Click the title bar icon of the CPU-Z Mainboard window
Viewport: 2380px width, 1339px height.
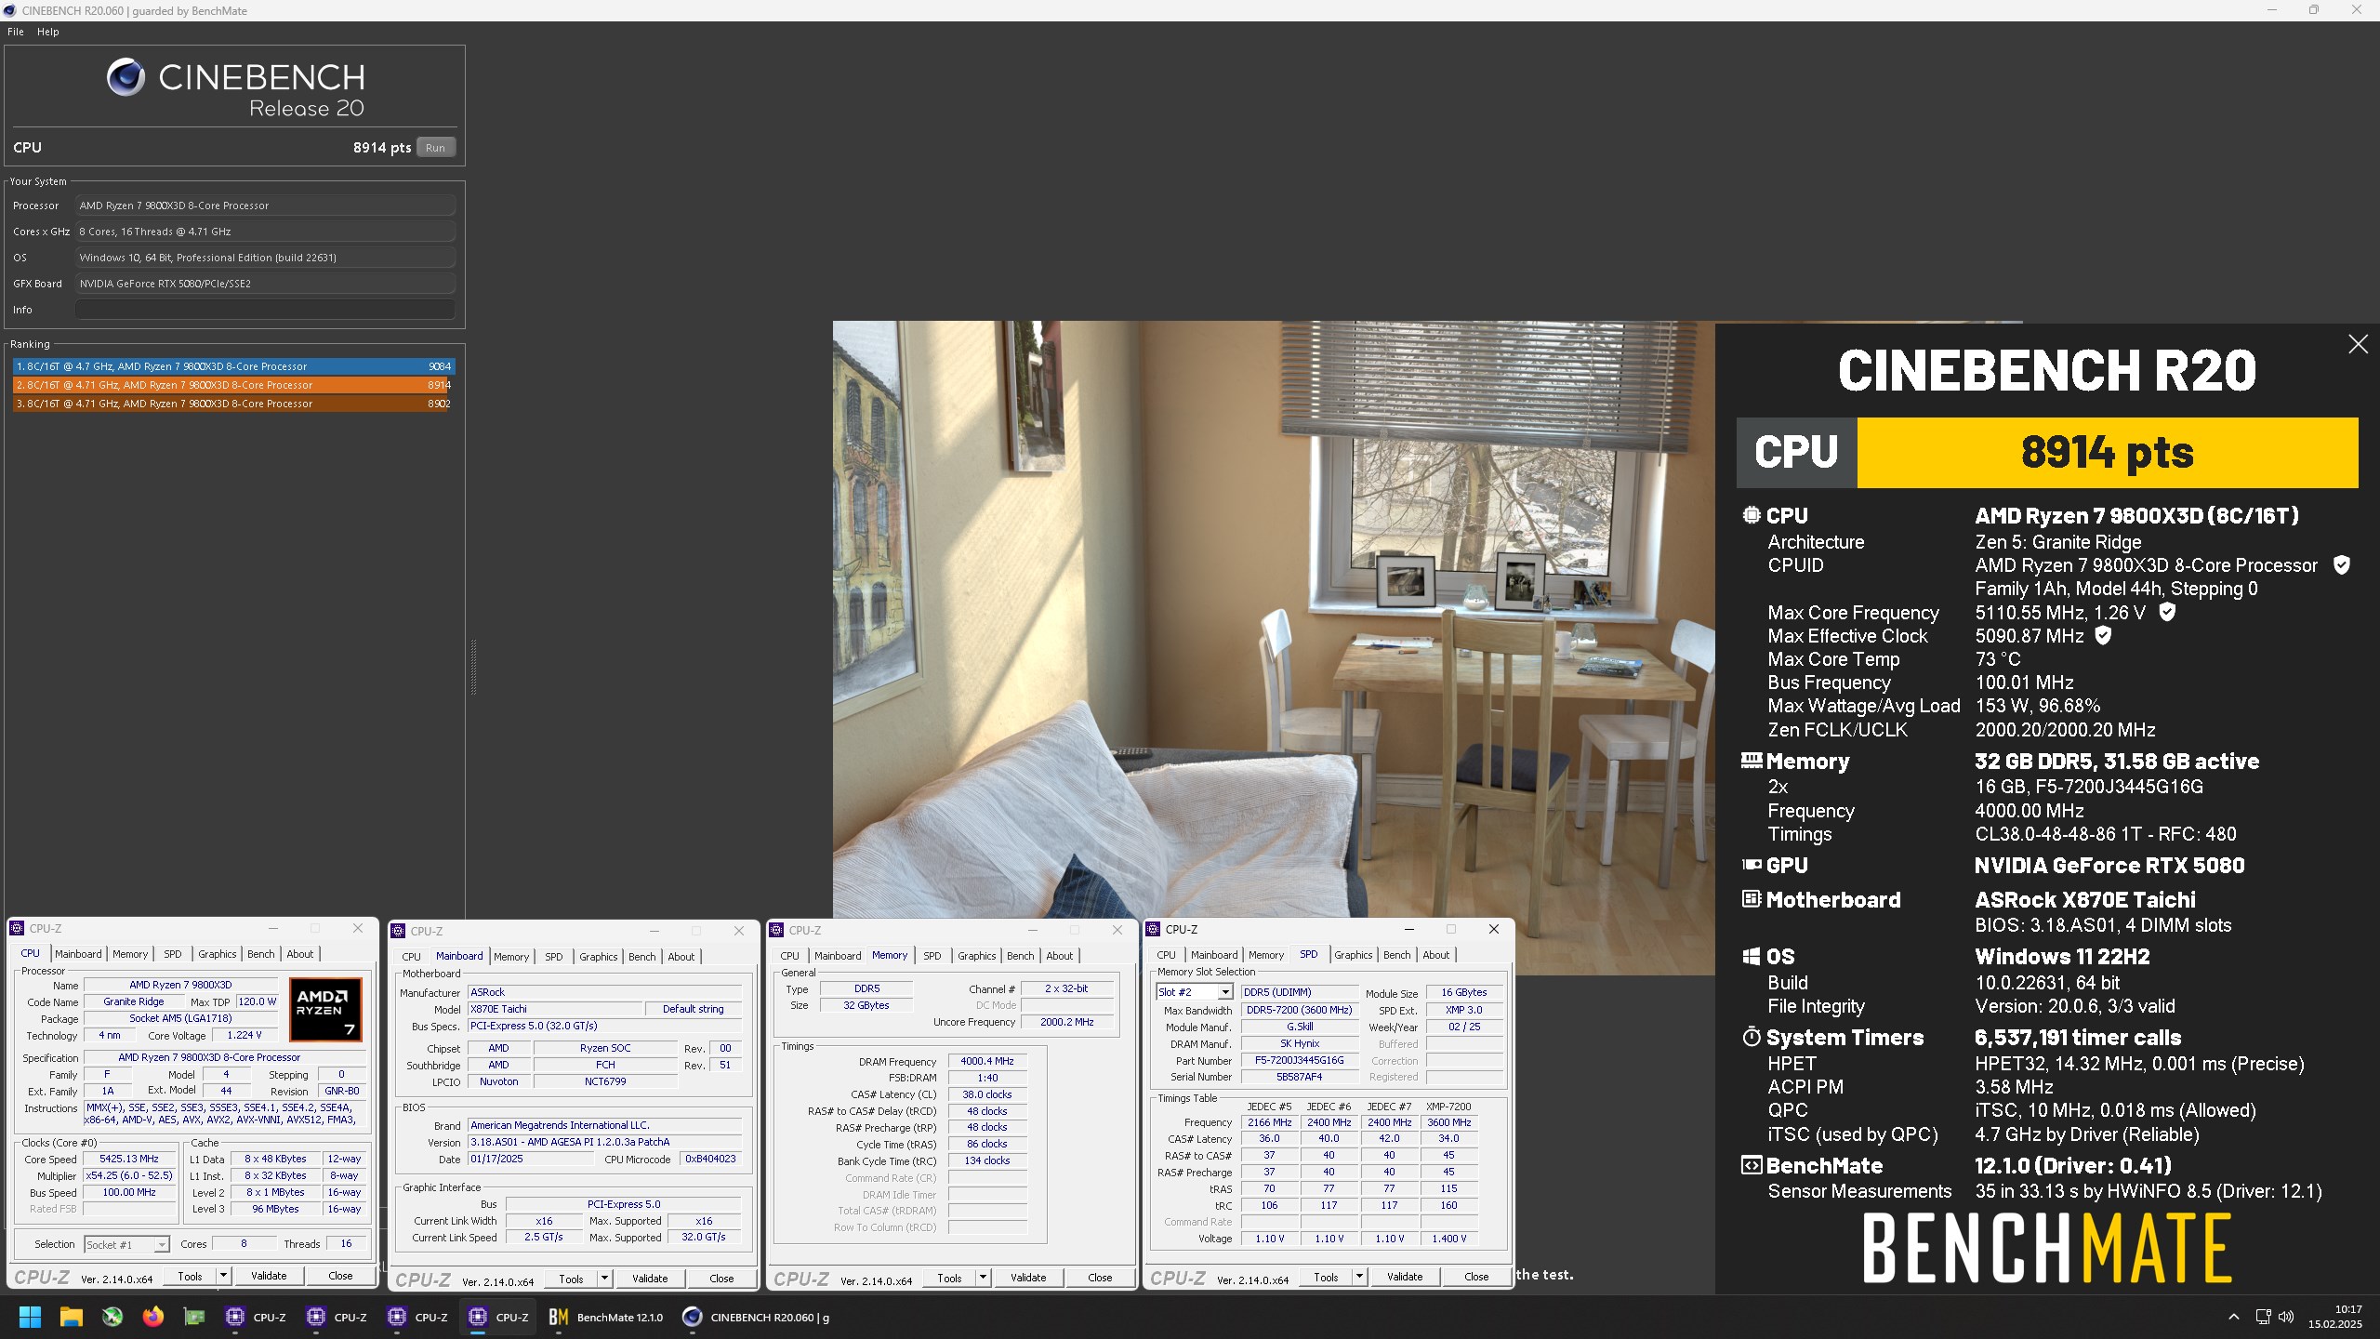(398, 931)
